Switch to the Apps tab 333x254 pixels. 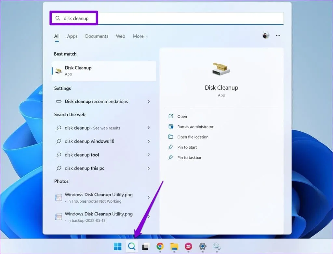tap(72, 36)
